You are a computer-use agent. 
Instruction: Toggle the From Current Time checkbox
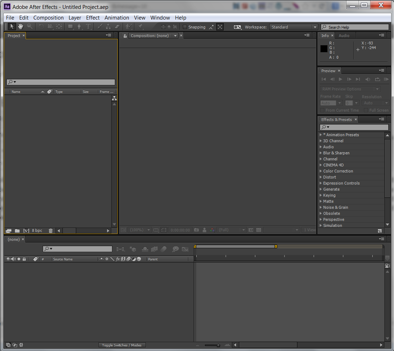(x=322, y=110)
